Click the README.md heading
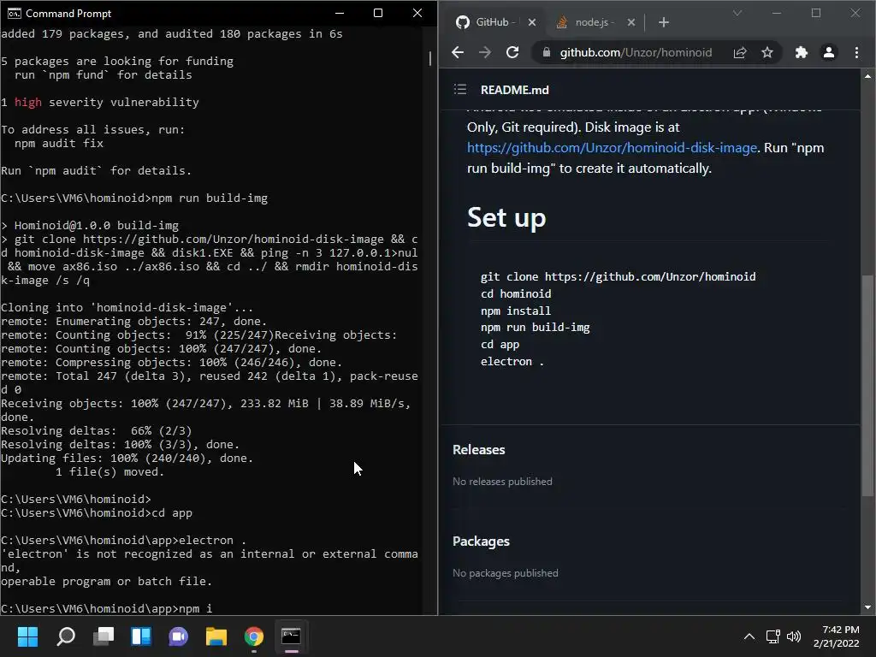The image size is (876, 657). pos(514,90)
